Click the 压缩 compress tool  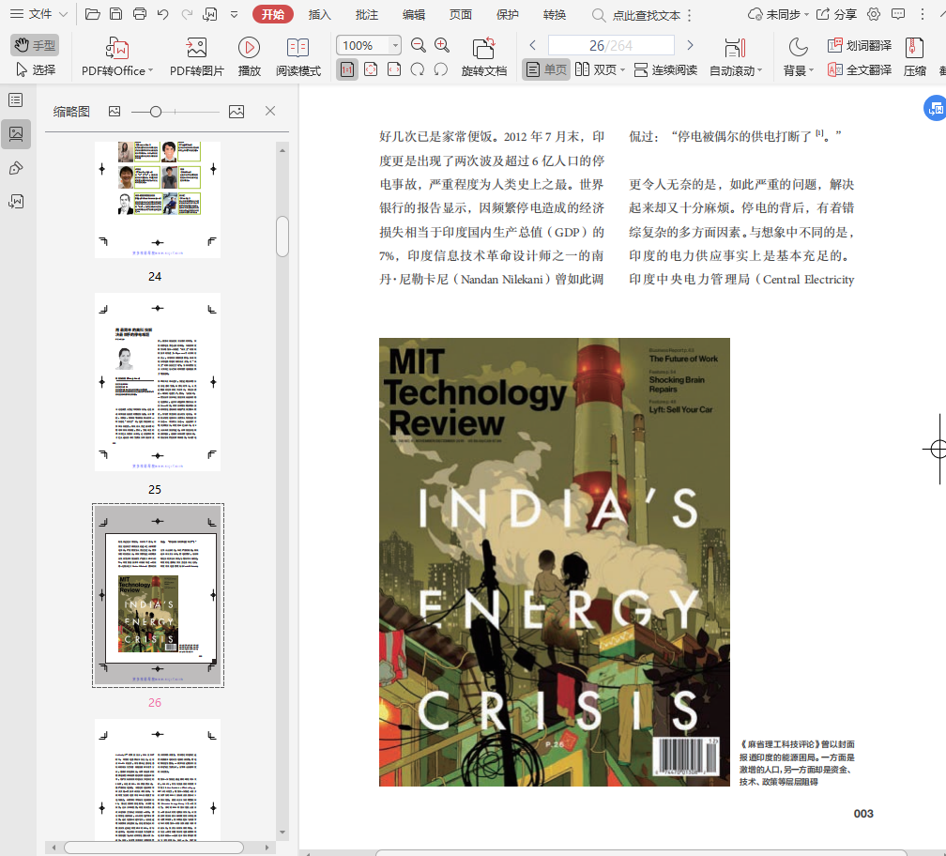point(915,56)
